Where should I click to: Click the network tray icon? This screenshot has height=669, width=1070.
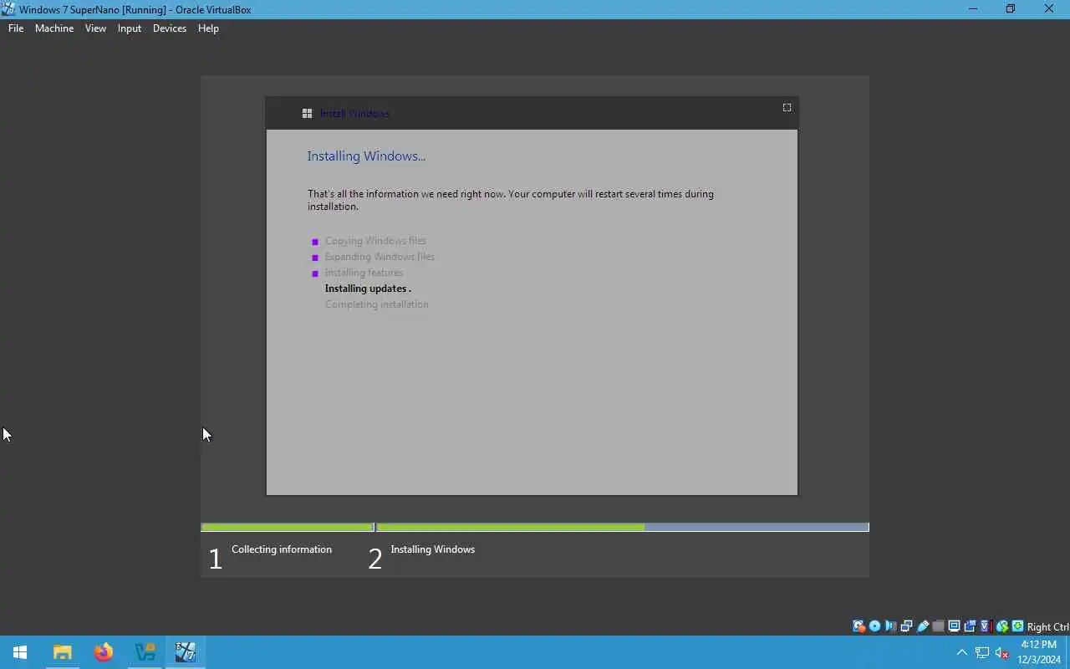pos(982,652)
